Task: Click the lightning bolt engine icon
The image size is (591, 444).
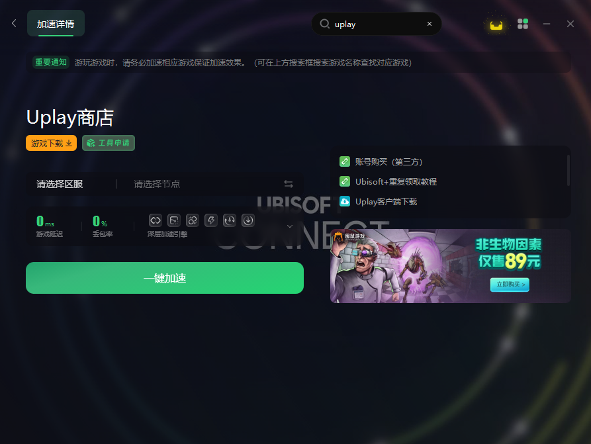Action: [x=211, y=220]
